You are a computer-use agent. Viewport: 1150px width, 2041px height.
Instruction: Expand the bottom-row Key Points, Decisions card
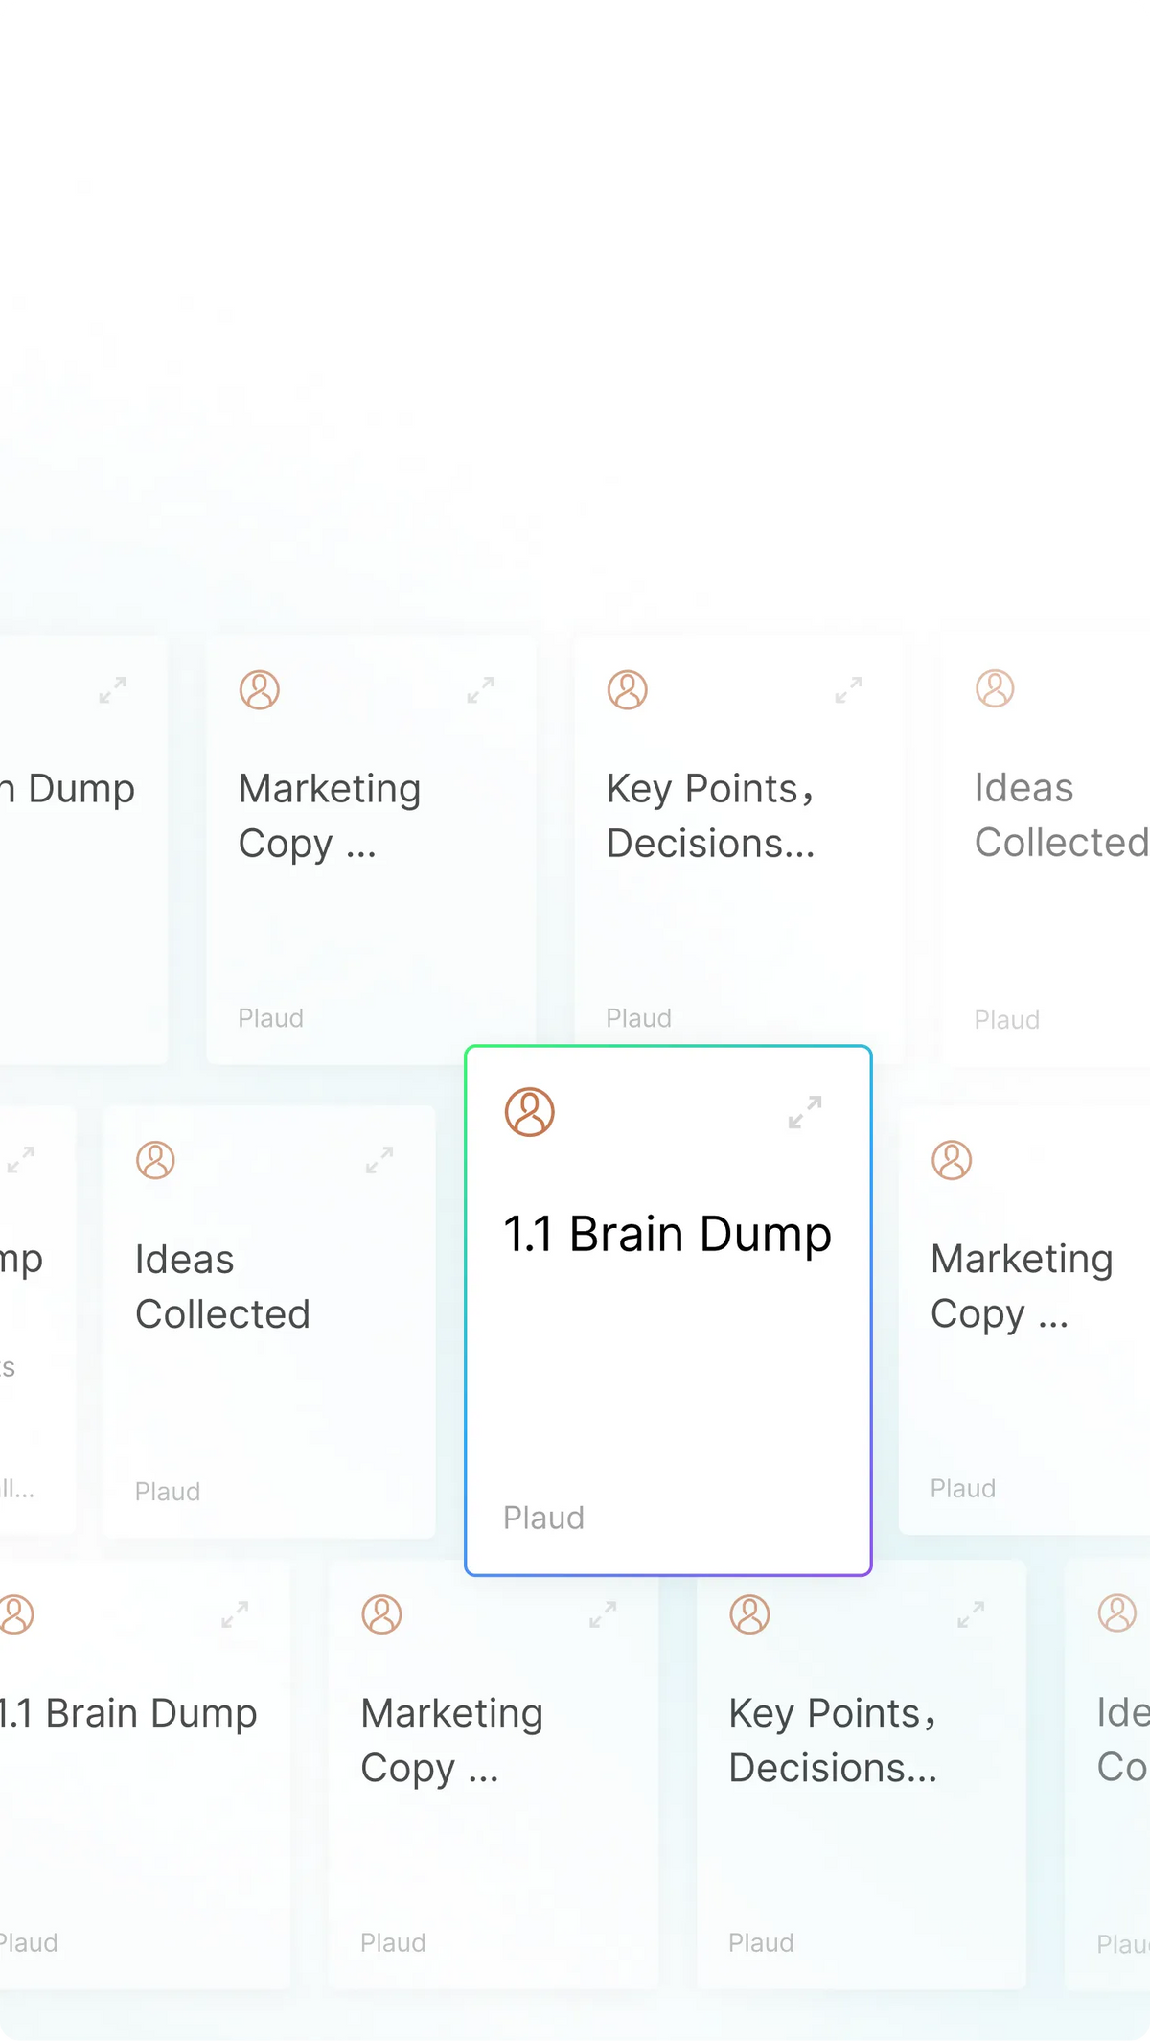pos(971,1614)
